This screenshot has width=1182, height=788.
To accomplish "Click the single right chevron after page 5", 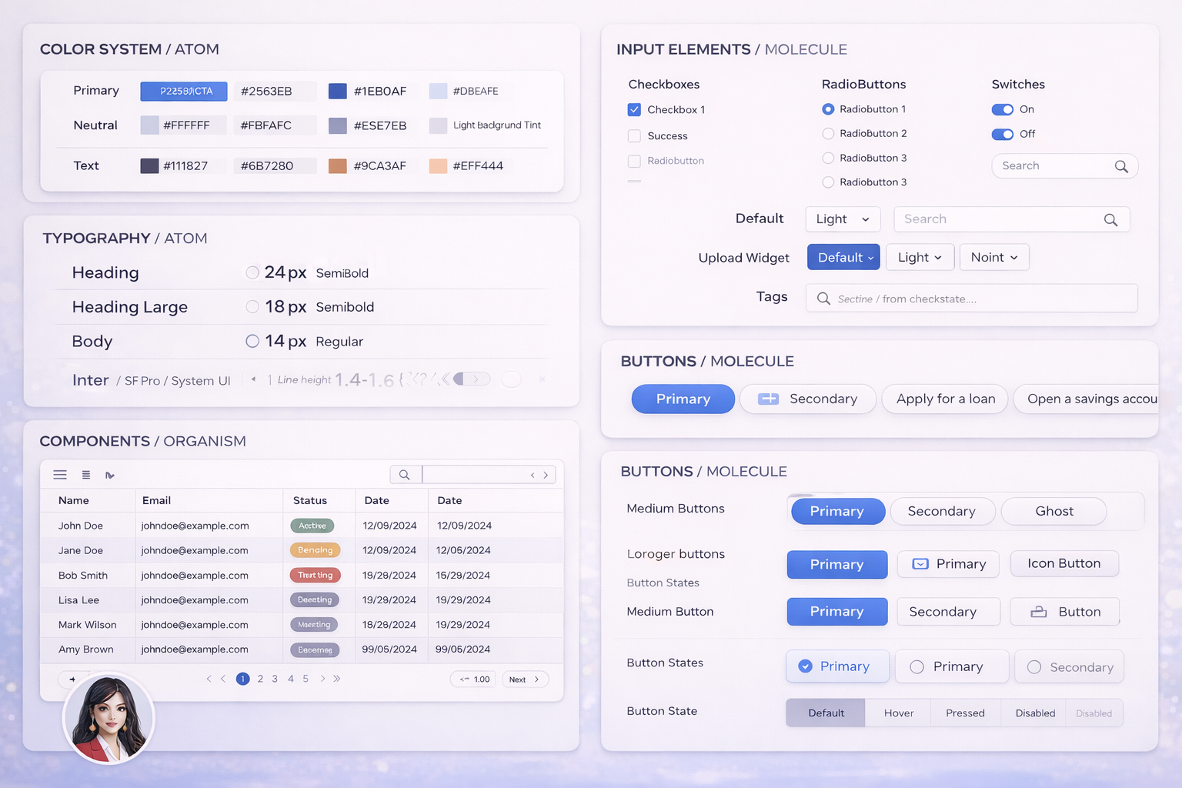I will click(322, 679).
